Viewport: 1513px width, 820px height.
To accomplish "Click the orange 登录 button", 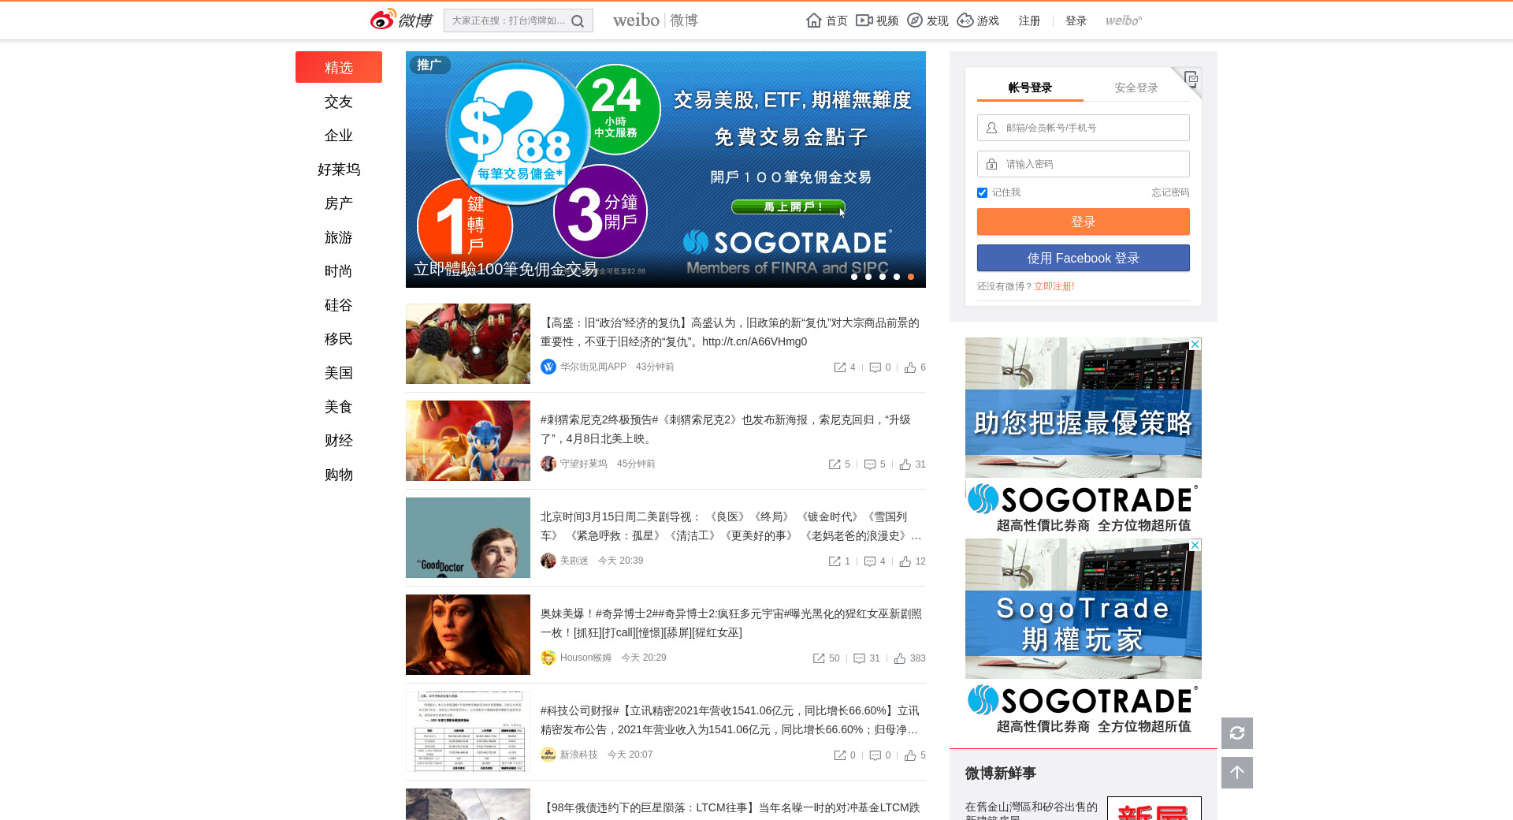I will tap(1083, 222).
